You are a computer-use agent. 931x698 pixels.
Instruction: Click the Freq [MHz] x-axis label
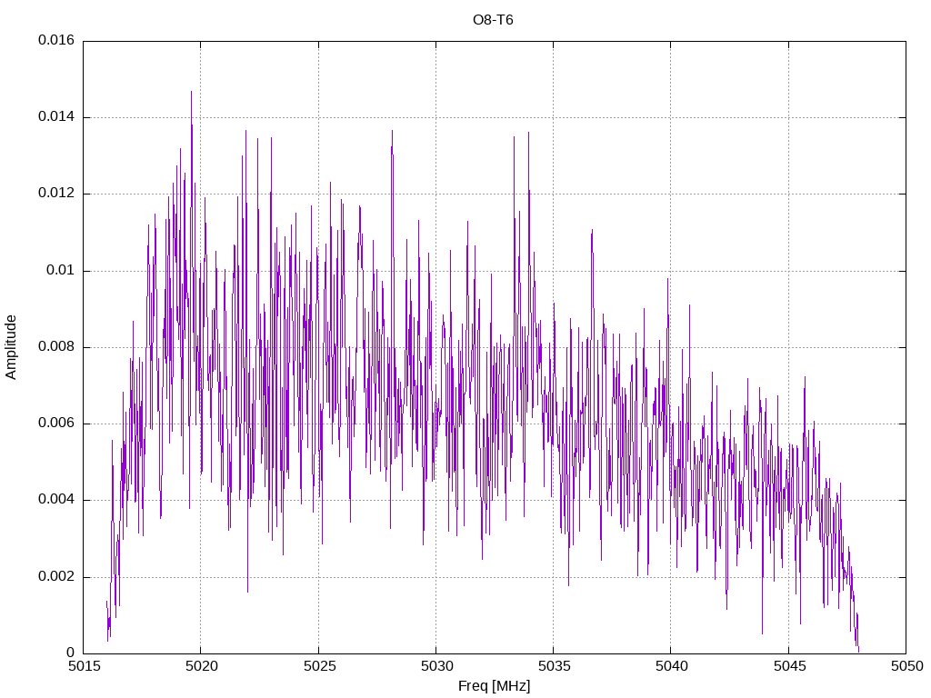pos(494,686)
